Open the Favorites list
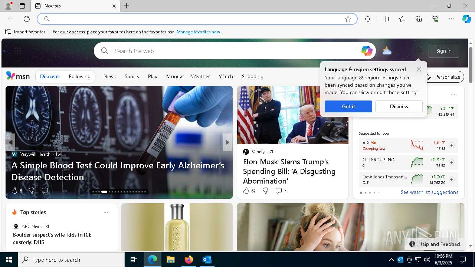The height and width of the screenshot is (267, 475). click(402, 19)
